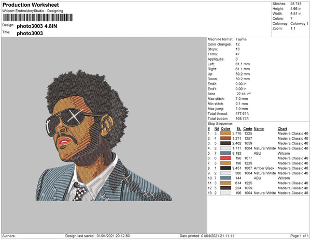Choose the row 7 tan swatch
Image resolution: width=311 pixels, height=240 pixels.
pyautogui.click(x=225, y=163)
